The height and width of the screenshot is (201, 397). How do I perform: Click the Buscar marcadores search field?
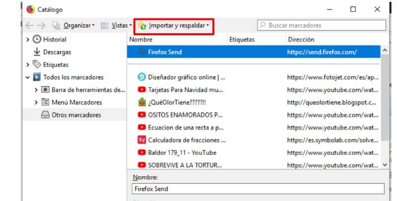pyautogui.click(x=322, y=25)
